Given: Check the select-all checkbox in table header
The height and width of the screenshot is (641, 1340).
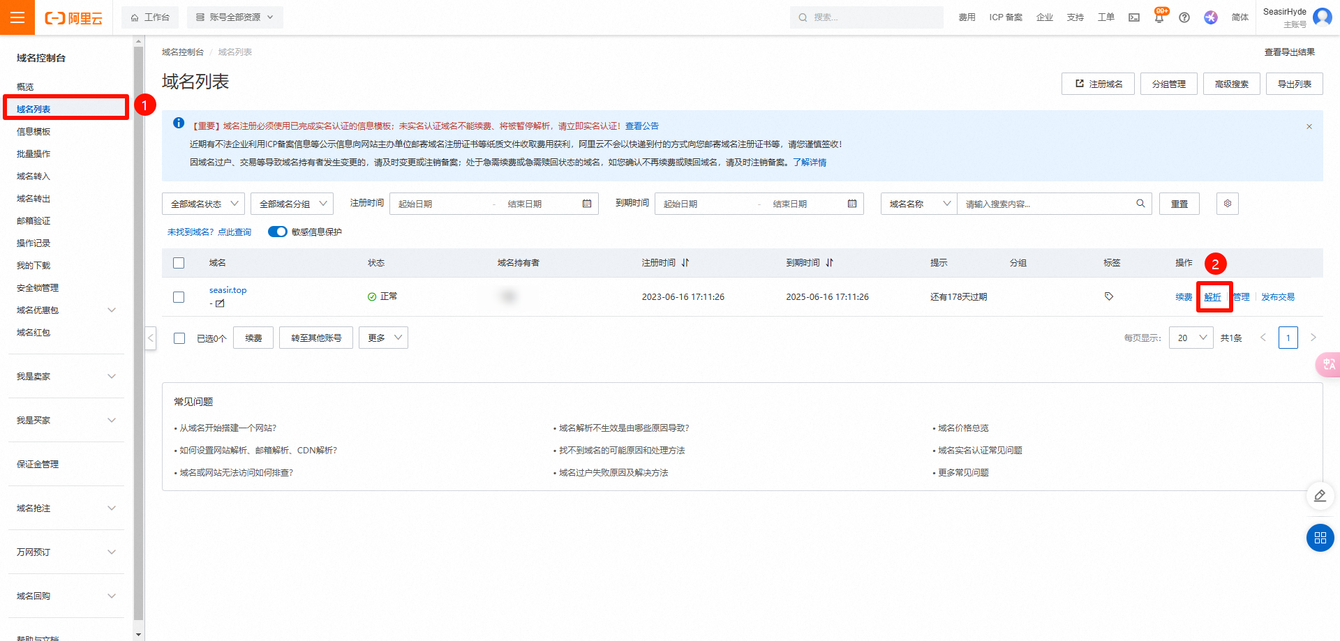Looking at the screenshot, I should (x=179, y=263).
